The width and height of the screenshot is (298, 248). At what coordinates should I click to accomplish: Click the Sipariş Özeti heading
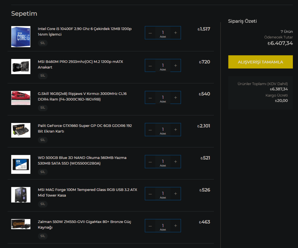tap(242, 21)
